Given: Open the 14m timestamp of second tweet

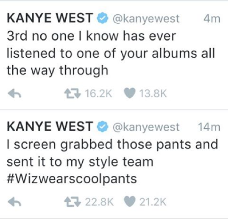Looking at the screenshot, I should tap(209, 127).
